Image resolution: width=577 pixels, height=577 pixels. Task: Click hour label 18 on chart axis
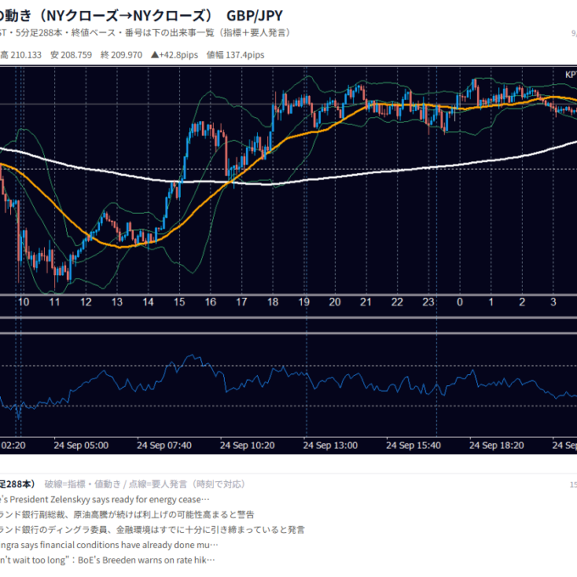tap(272, 302)
